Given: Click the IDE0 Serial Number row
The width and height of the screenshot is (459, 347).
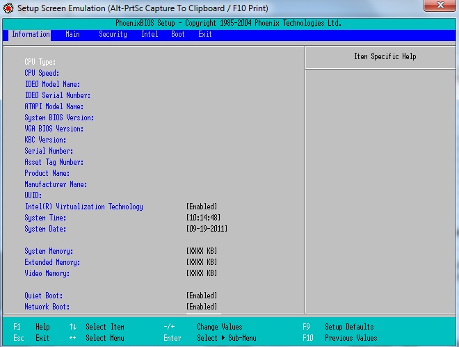Looking at the screenshot, I should click(57, 95).
